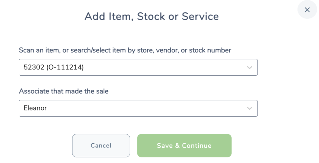Expand the item selection chevron arrow
319x163 pixels.
click(250, 68)
